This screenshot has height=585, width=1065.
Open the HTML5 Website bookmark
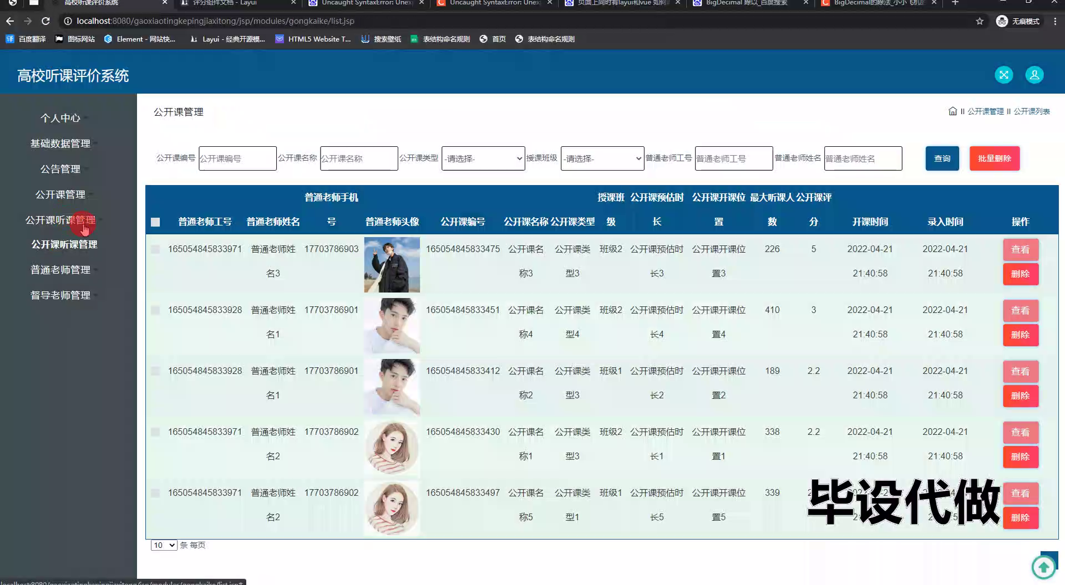pyautogui.click(x=313, y=39)
